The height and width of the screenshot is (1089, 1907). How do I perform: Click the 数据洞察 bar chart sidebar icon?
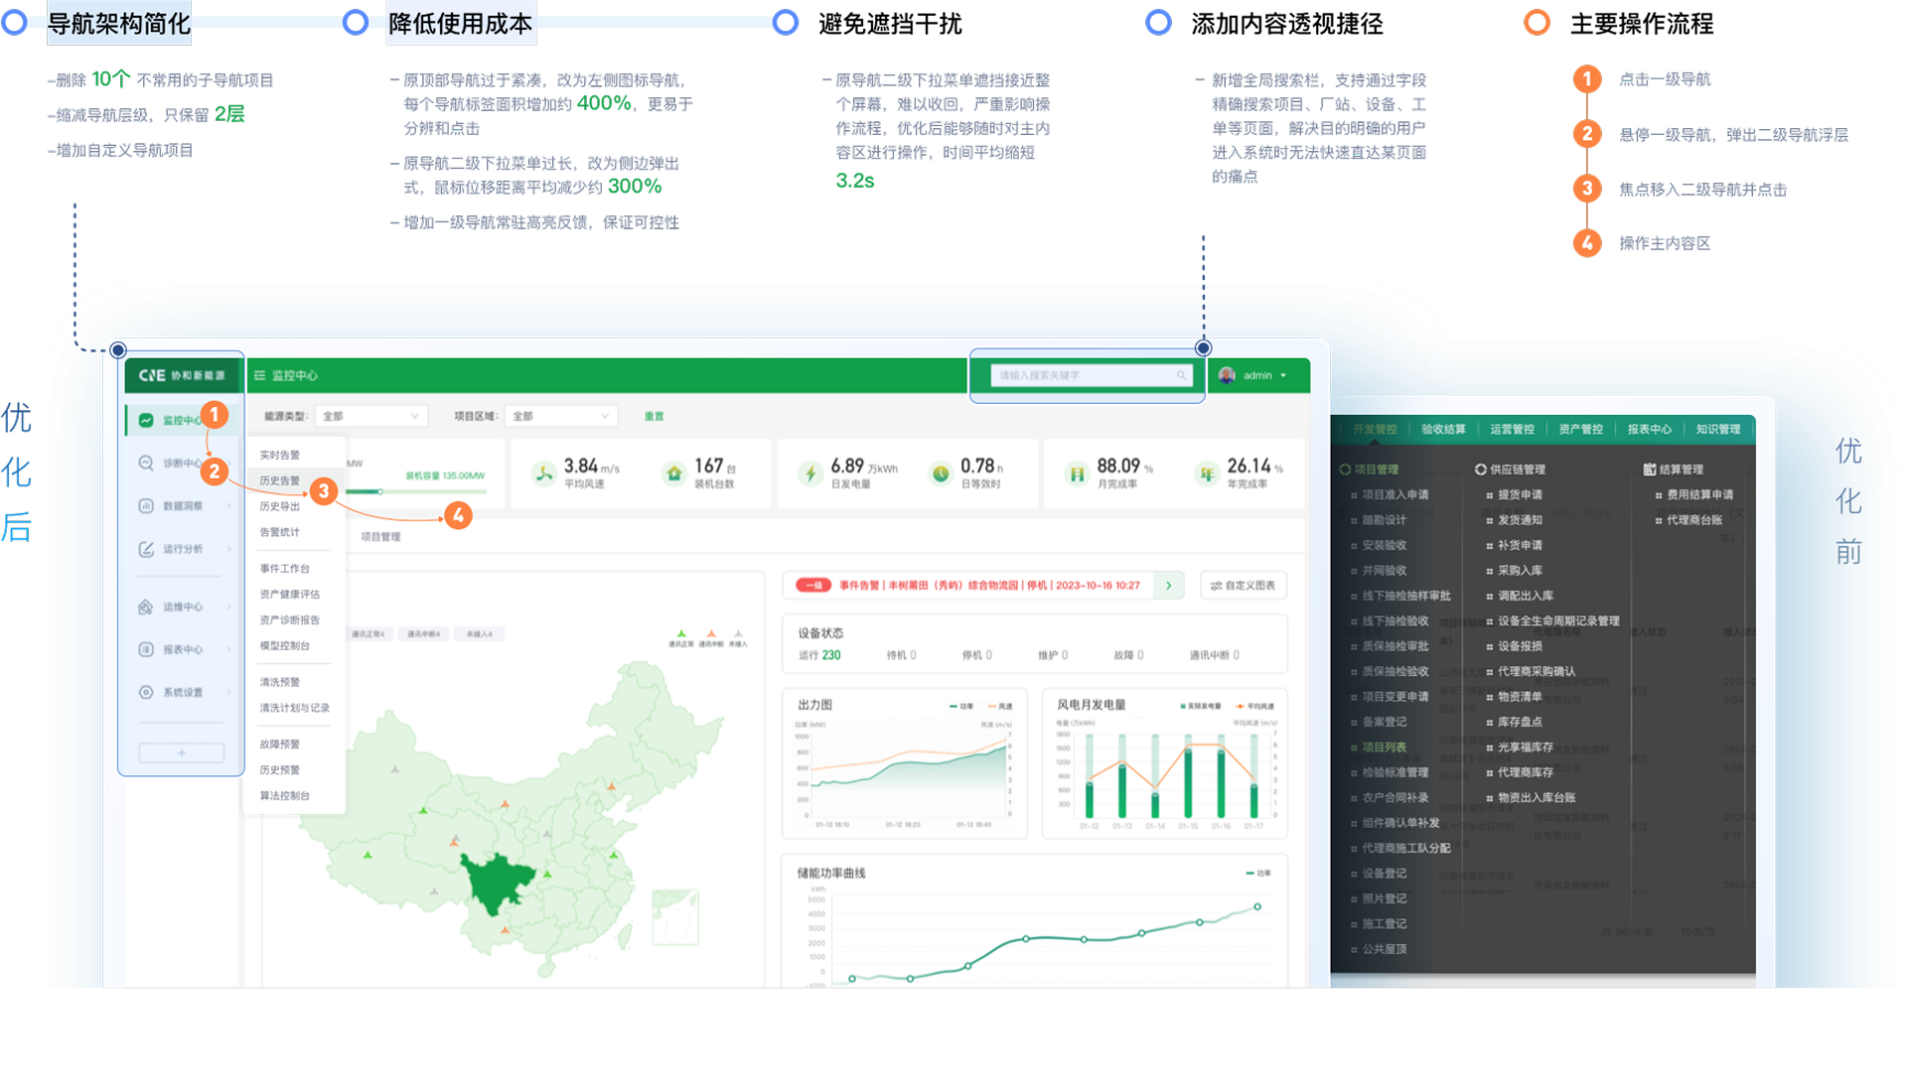tap(146, 505)
